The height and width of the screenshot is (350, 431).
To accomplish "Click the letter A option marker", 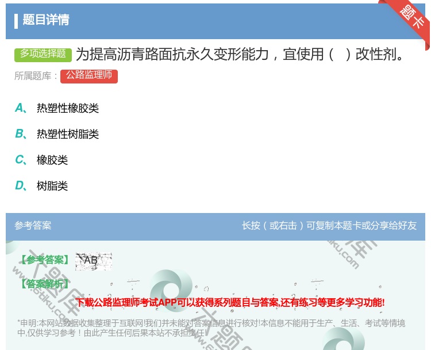I will [21, 108].
